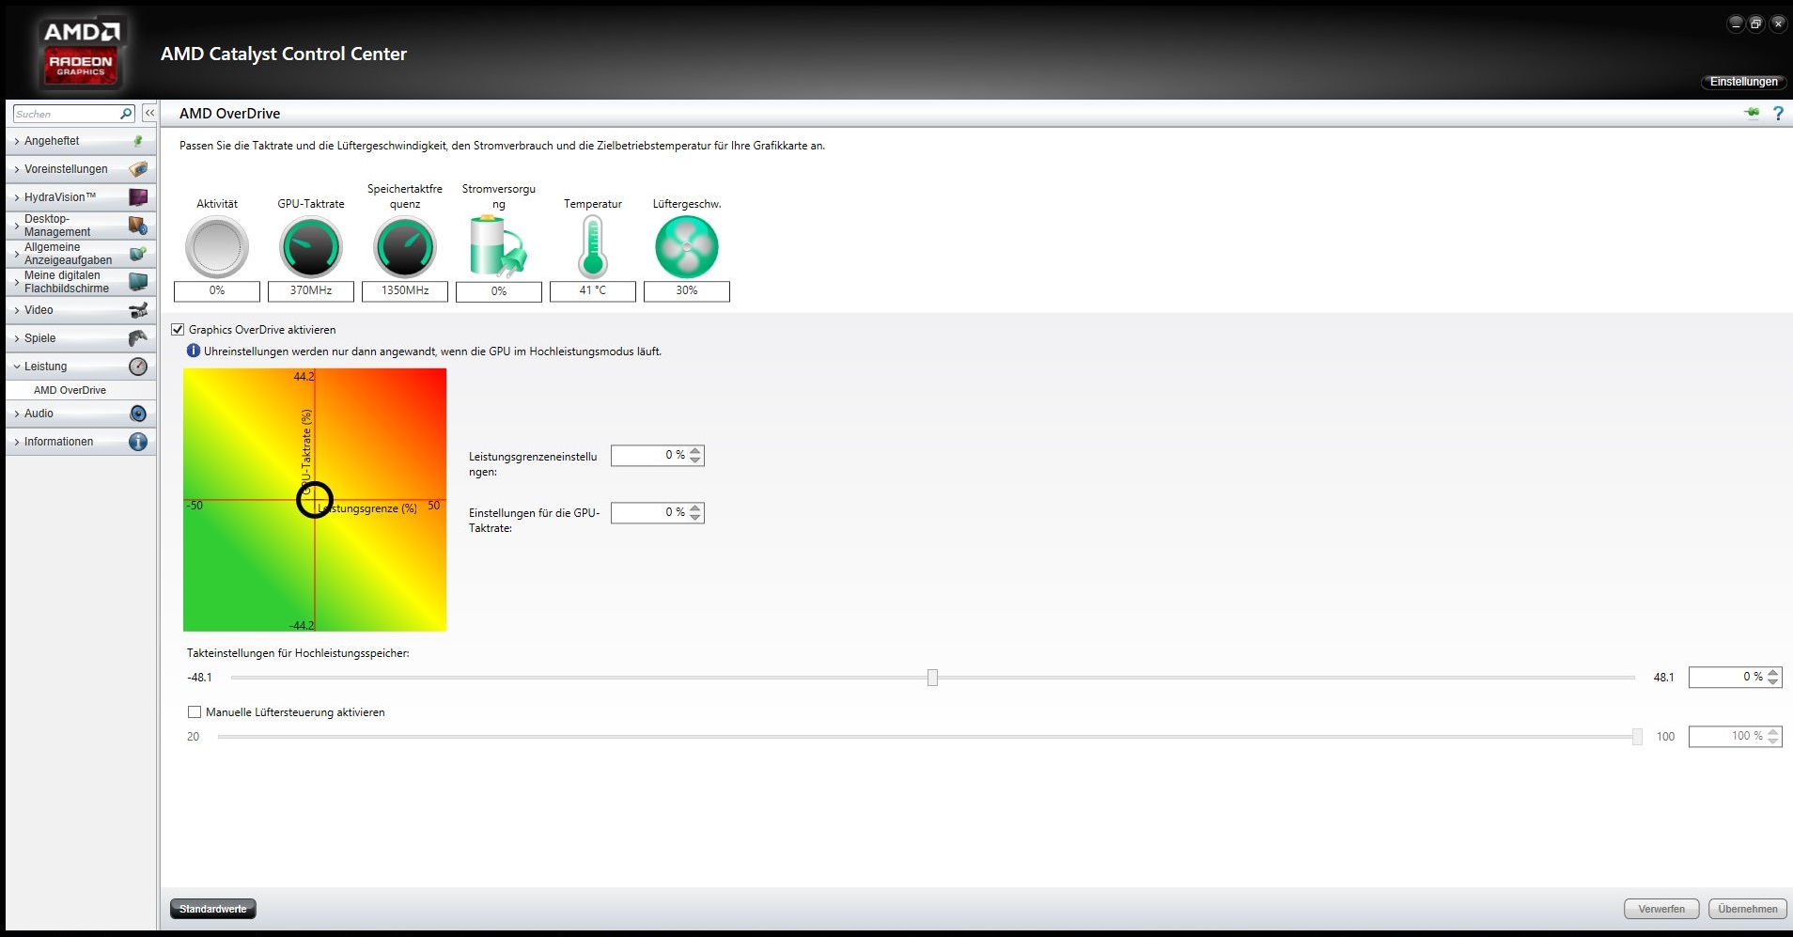Click the fan speed slider handle
Viewport: 1793px width, 937px height.
[x=1637, y=737]
